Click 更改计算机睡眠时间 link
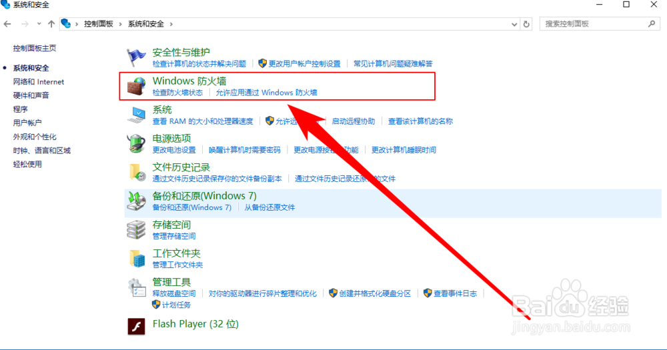Image resolution: width=667 pixels, height=350 pixels. point(404,150)
